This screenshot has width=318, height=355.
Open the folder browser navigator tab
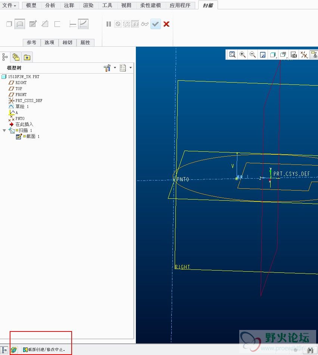16,57
